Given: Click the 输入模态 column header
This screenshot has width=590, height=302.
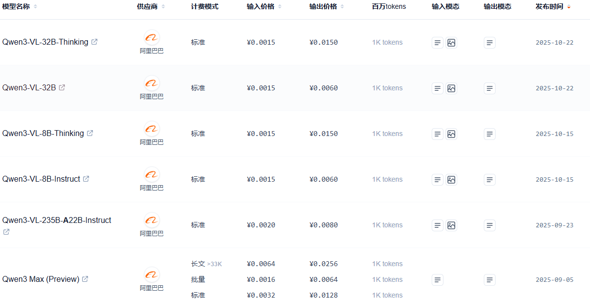Looking at the screenshot, I should tap(445, 7).
